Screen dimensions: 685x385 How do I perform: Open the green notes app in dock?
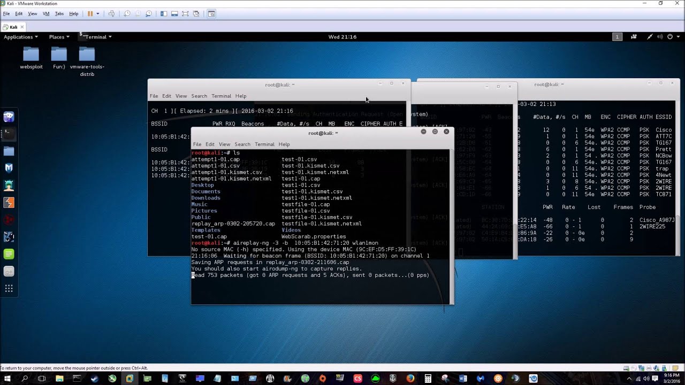point(9,255)
